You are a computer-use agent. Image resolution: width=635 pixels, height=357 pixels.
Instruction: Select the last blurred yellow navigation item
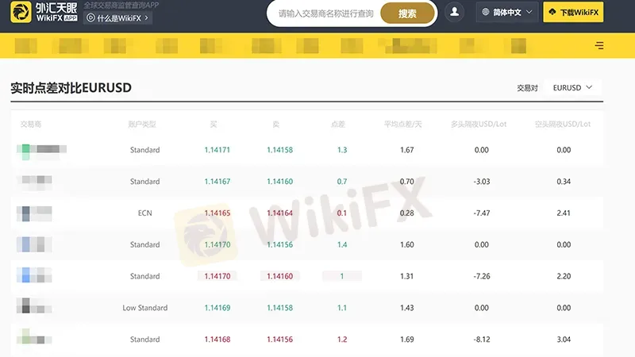click(x=518, y=46)
